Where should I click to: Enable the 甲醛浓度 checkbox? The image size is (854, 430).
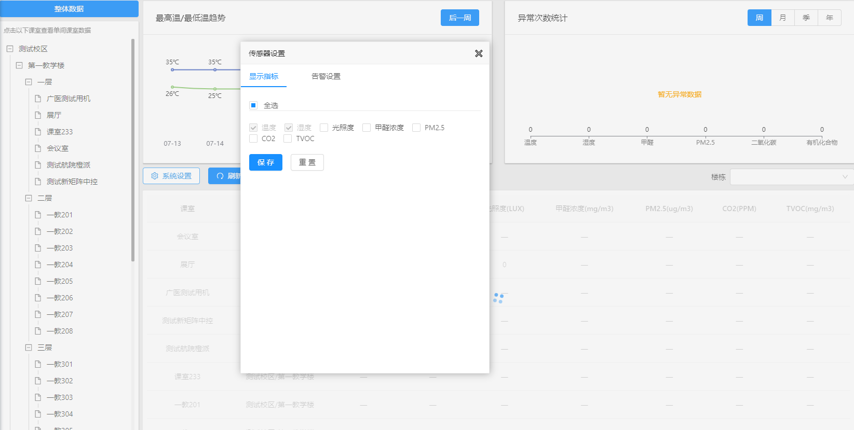[x=367, y=128]
